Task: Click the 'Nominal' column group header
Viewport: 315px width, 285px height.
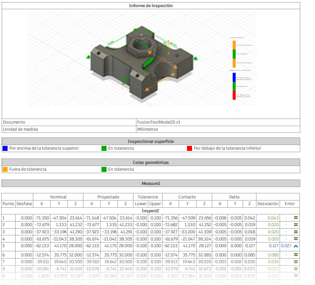Action: click(58, 197)
